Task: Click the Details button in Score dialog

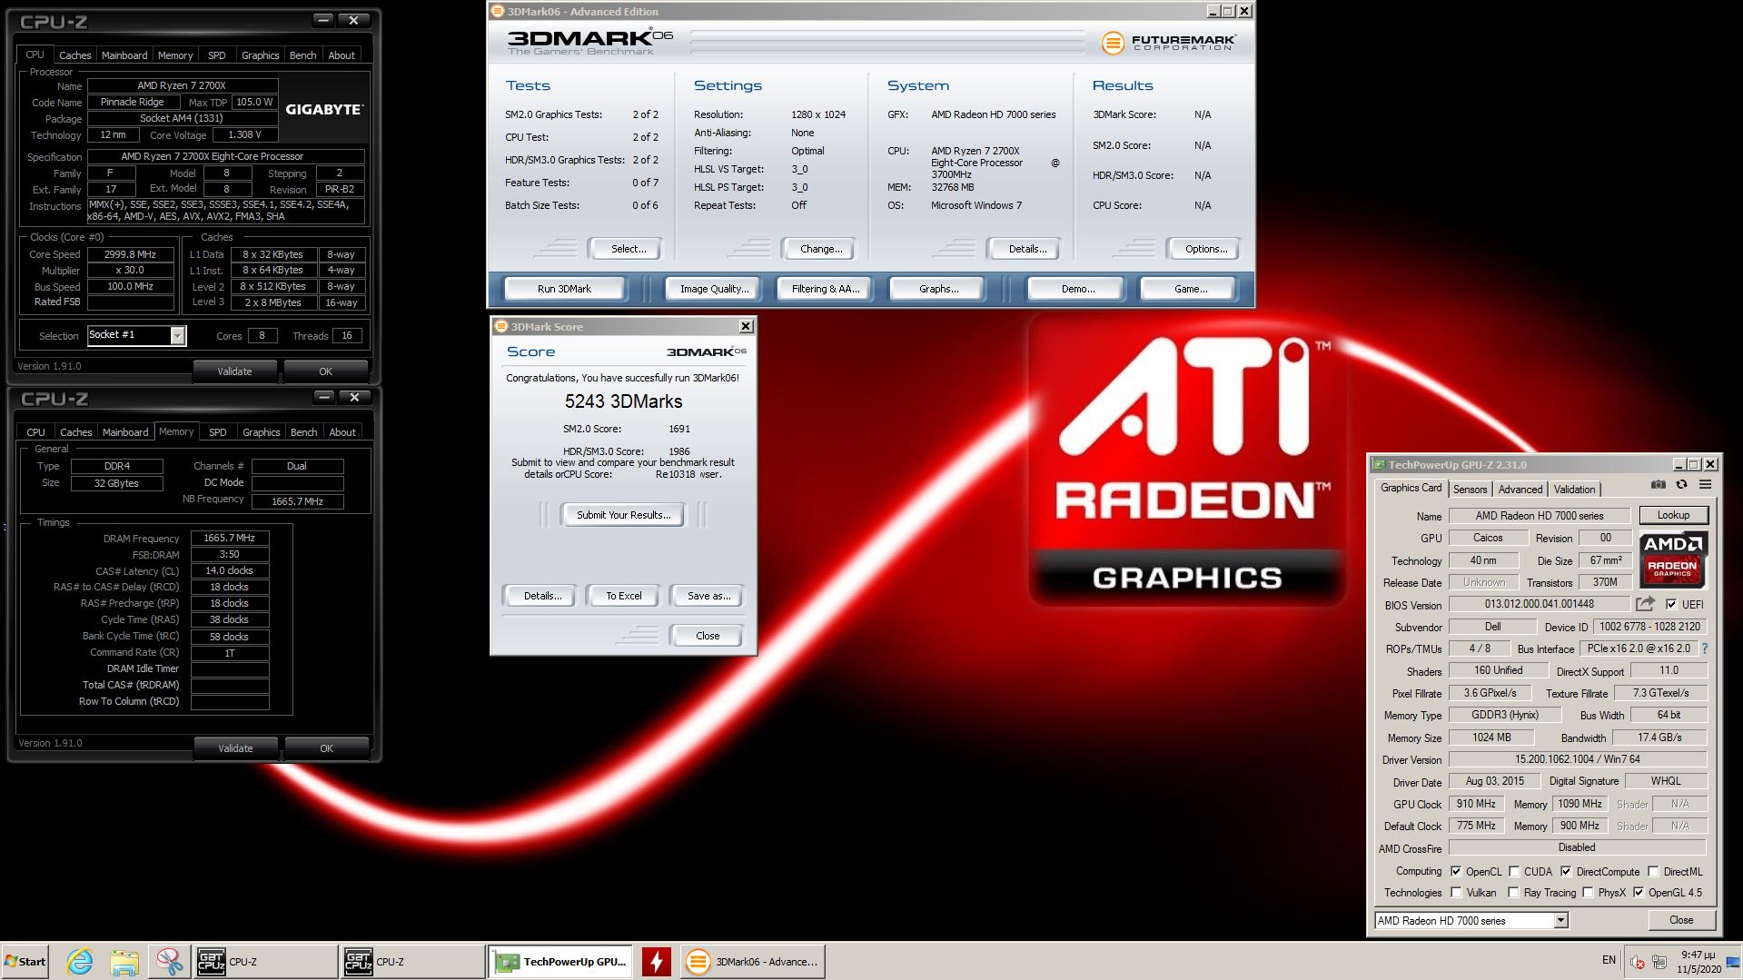Action: [541, 596]
